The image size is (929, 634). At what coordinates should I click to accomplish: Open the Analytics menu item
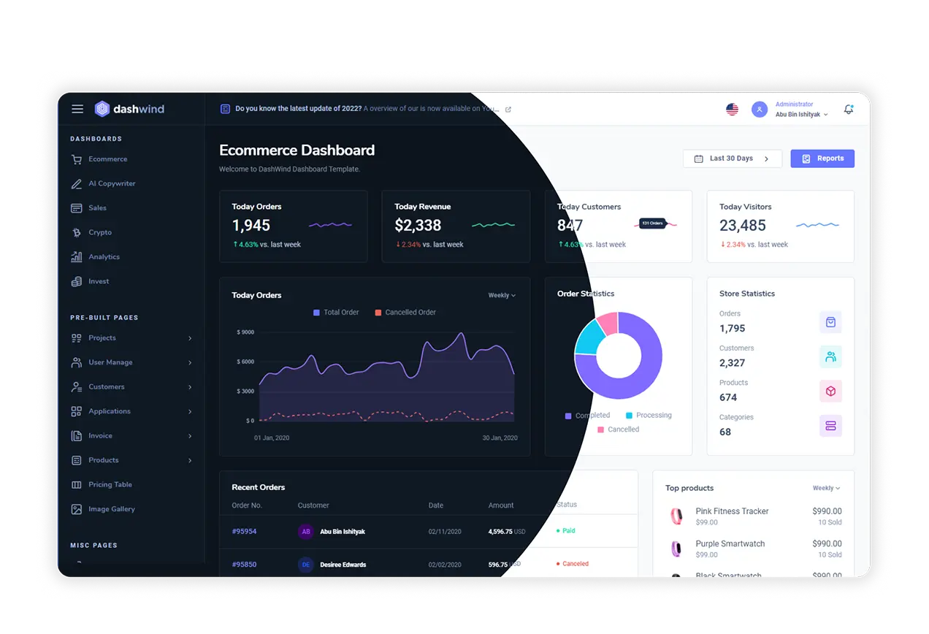pyautogui.click(x=104, y=257)
